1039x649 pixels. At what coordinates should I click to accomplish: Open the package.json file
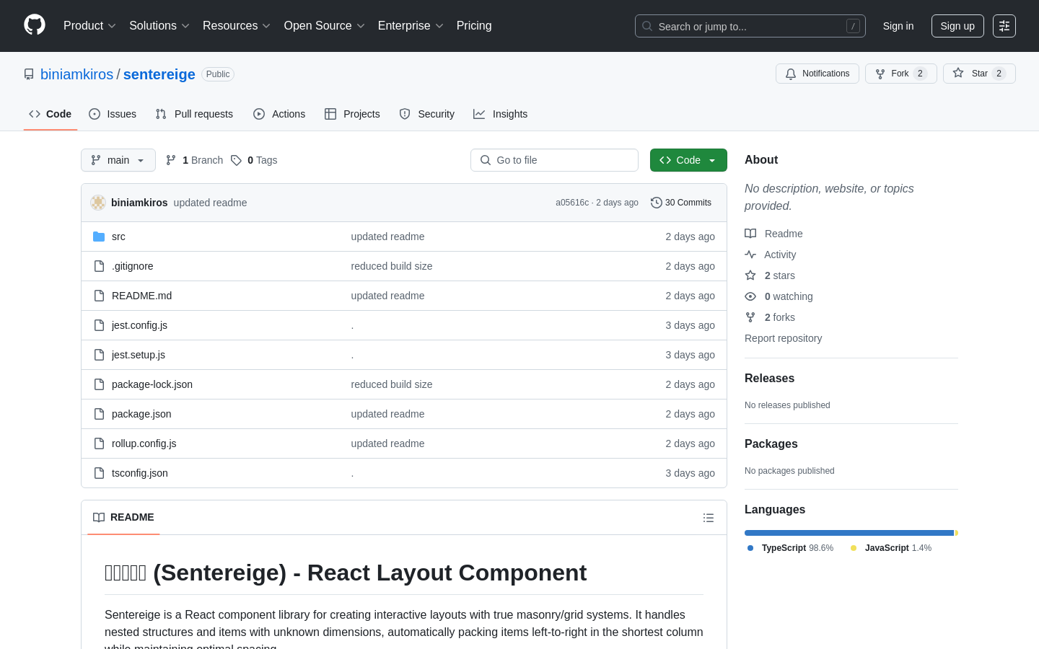141,414
